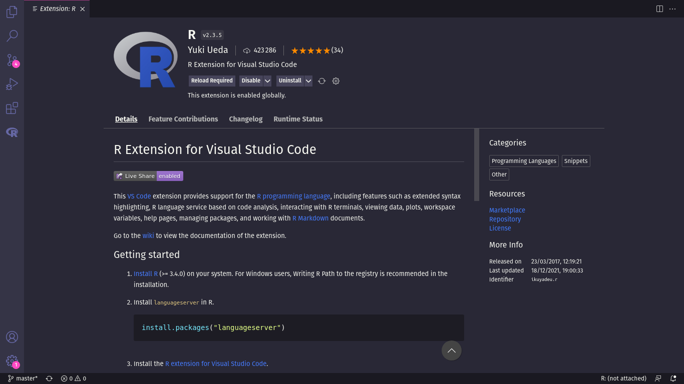Viewport: 684px width, 384px height.
Task: Open the Repository link
Action: tap(505, 219)
